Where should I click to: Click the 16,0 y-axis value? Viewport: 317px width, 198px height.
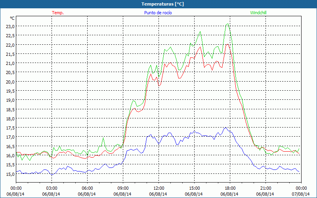[10, 155]
